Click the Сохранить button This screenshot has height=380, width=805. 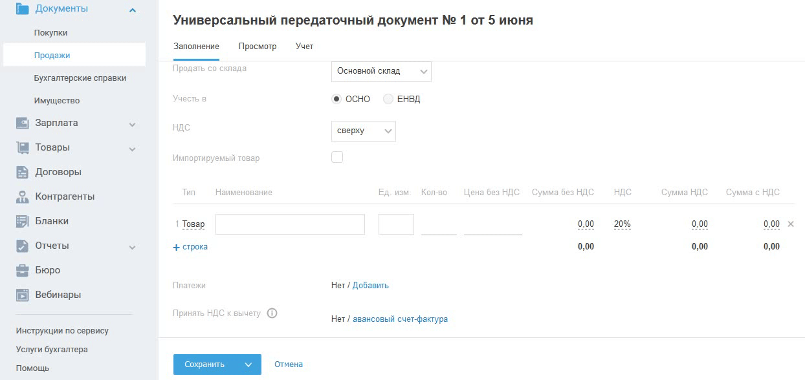point(204,364)
